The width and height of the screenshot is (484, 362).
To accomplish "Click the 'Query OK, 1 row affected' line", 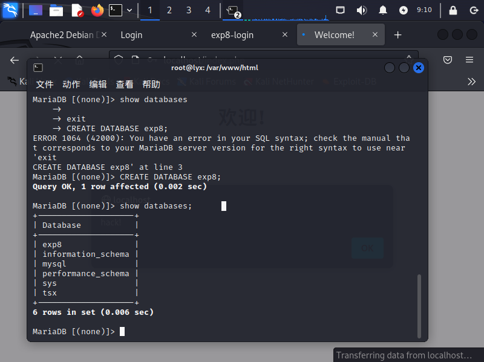I will [120, 187].
